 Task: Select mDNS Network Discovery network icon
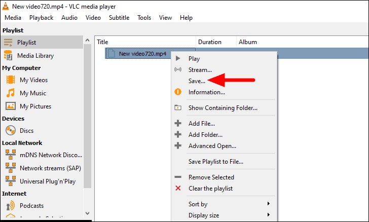[x=11, y=155]
